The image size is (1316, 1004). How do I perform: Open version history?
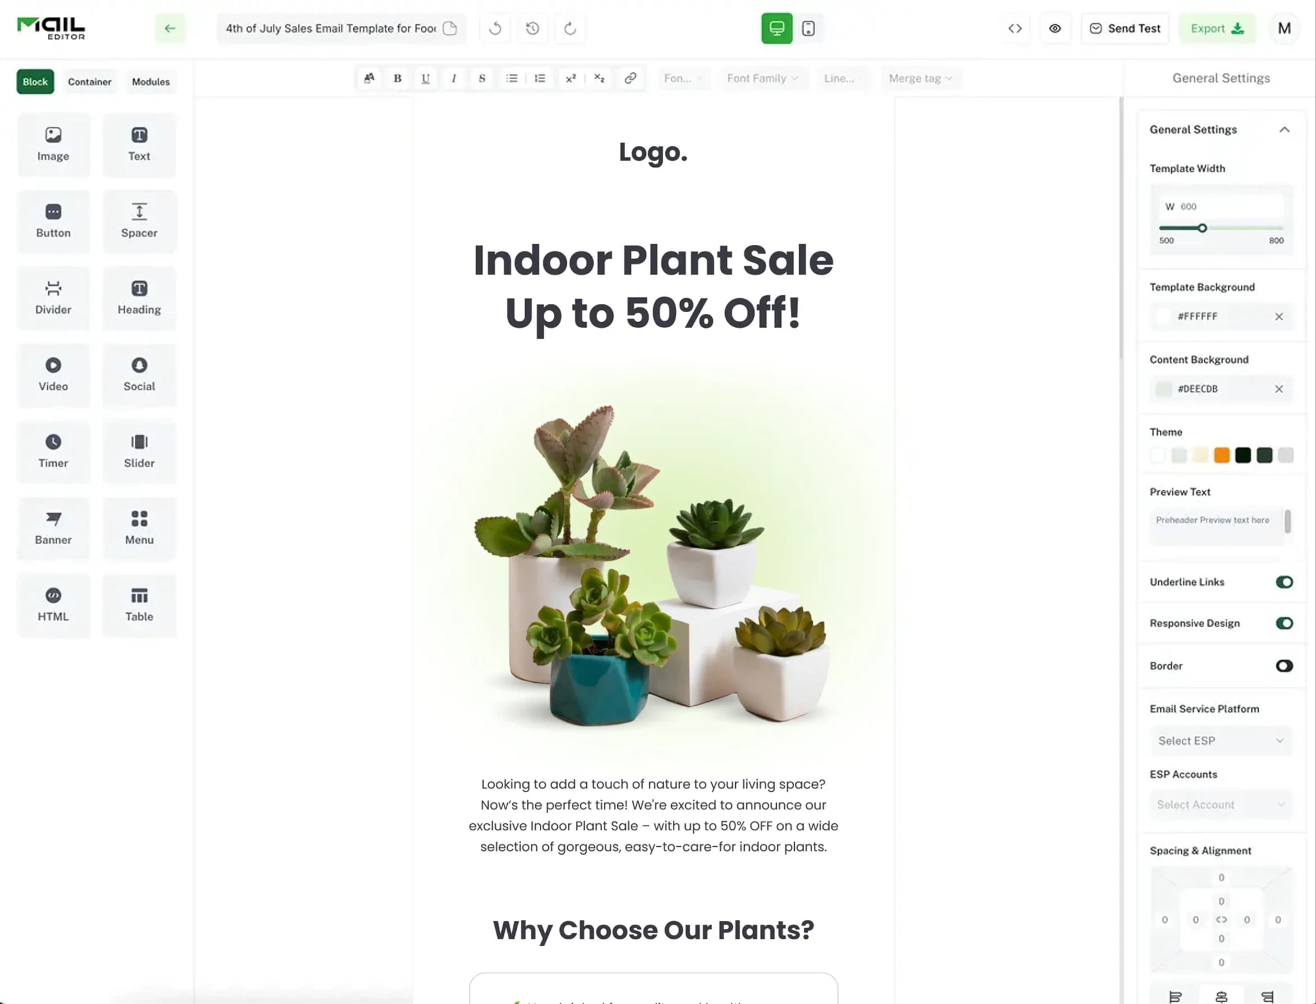(532, 28)
